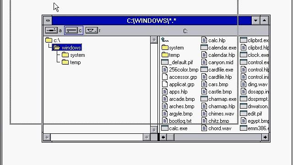Select the _default.pif file
Image resolution: width=293 pixels, height=165 pixels.
[x=177, y=62]
